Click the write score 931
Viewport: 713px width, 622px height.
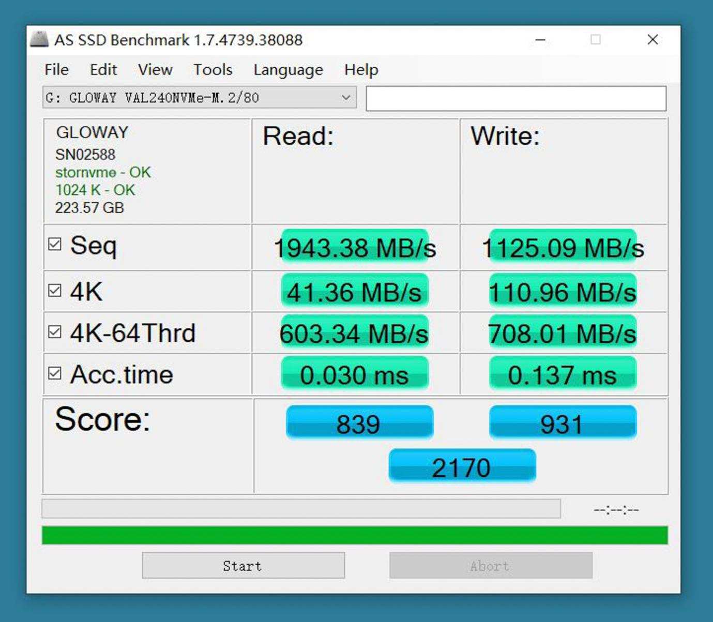tap(563, 423)
